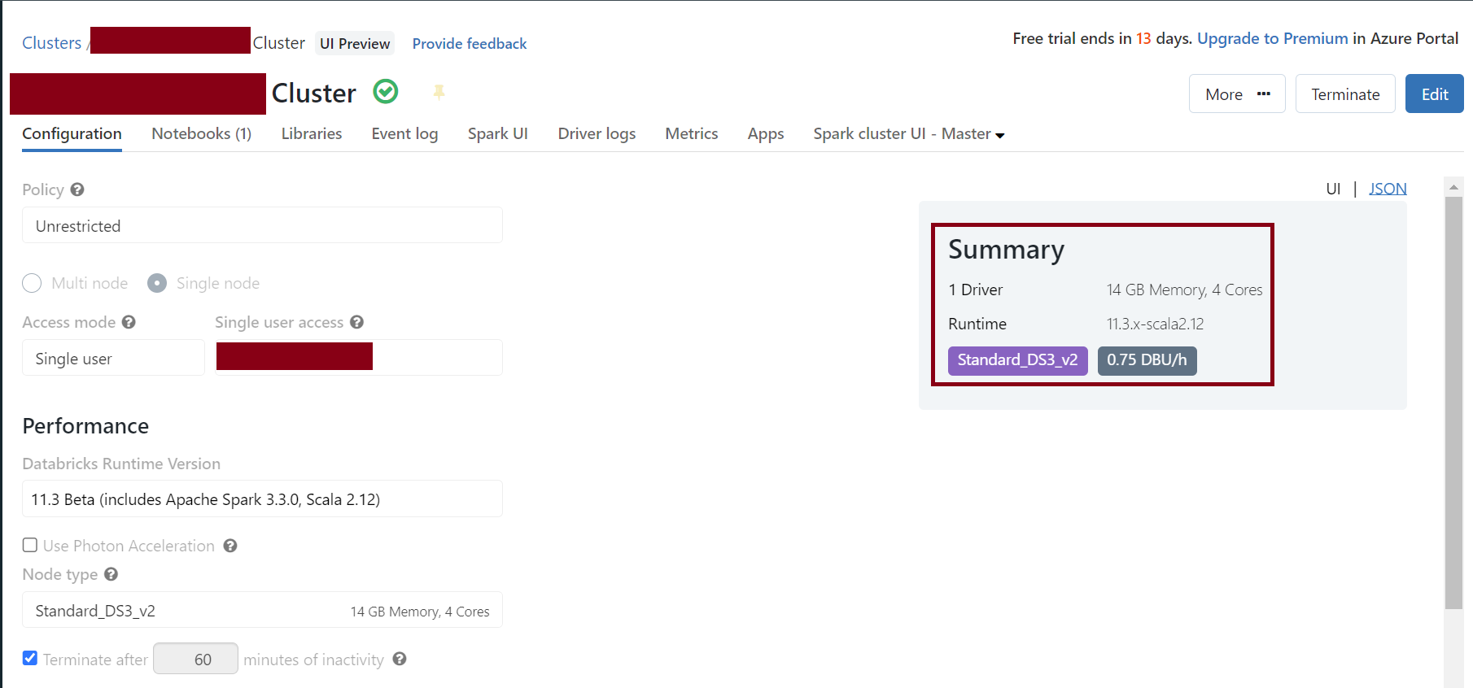Select the Multi node radio button
This screenshot has height=688, width=1473.
32,283
